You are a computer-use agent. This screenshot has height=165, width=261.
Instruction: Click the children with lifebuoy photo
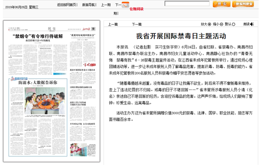(45, 101)
